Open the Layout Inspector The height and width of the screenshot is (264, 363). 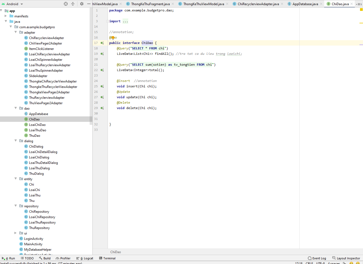tap(346, 258)
